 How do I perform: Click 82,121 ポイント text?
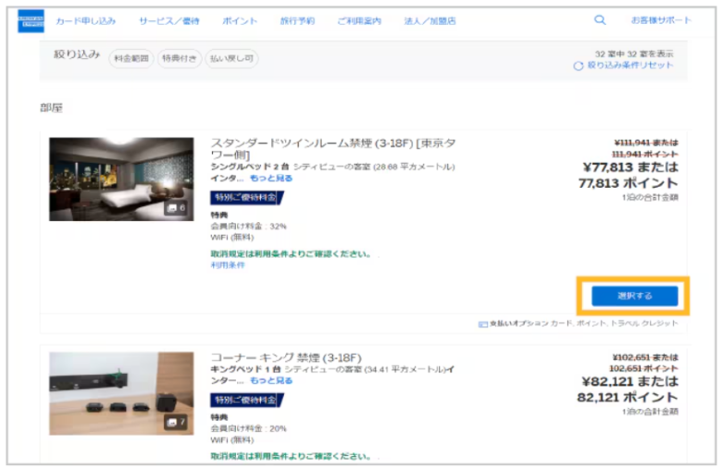(x=628, y=397)
